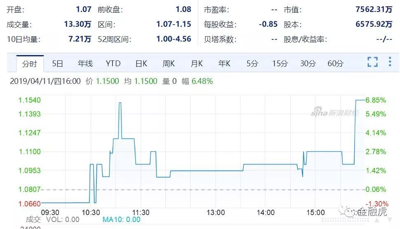Click the Sina 新浪财经 watermark logo
Image resolution: width=400 pixels, height=229 pixels.
[335, 112]
